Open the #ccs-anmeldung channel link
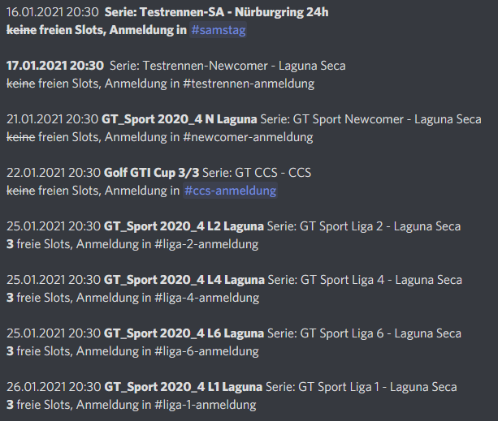 230,191
